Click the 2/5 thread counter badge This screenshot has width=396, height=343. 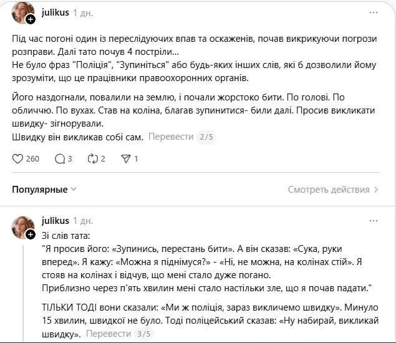click(x=205, y=137)
